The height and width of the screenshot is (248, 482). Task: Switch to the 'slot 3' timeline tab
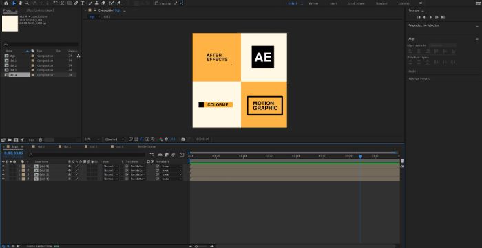click(94, 146)
